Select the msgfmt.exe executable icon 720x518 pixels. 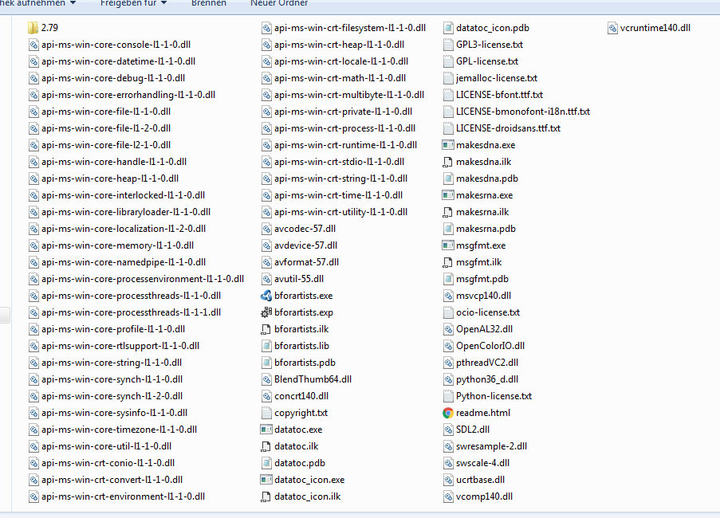pos(449,245)
